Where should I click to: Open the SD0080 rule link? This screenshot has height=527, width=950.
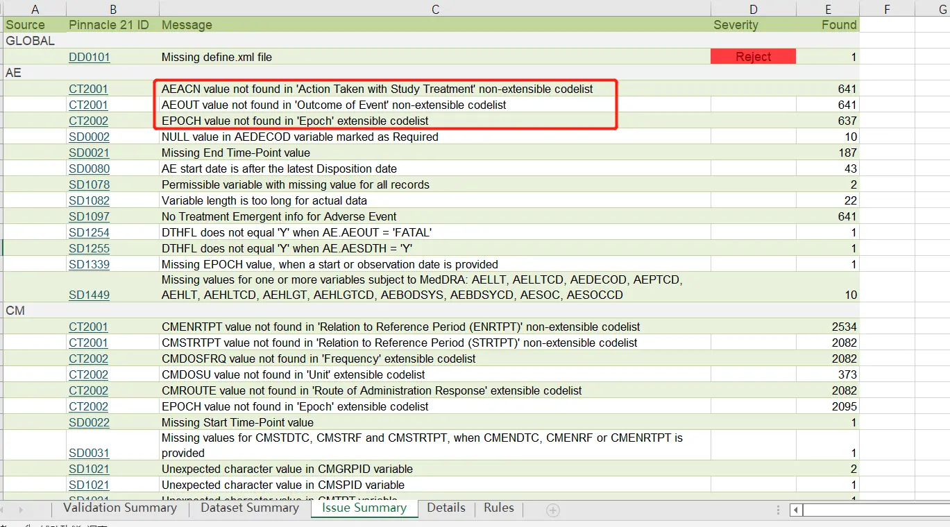pos(89,169)
